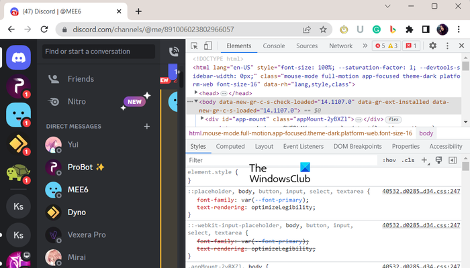
Task: Expand the head element node
Action: [x=196, y=92]
